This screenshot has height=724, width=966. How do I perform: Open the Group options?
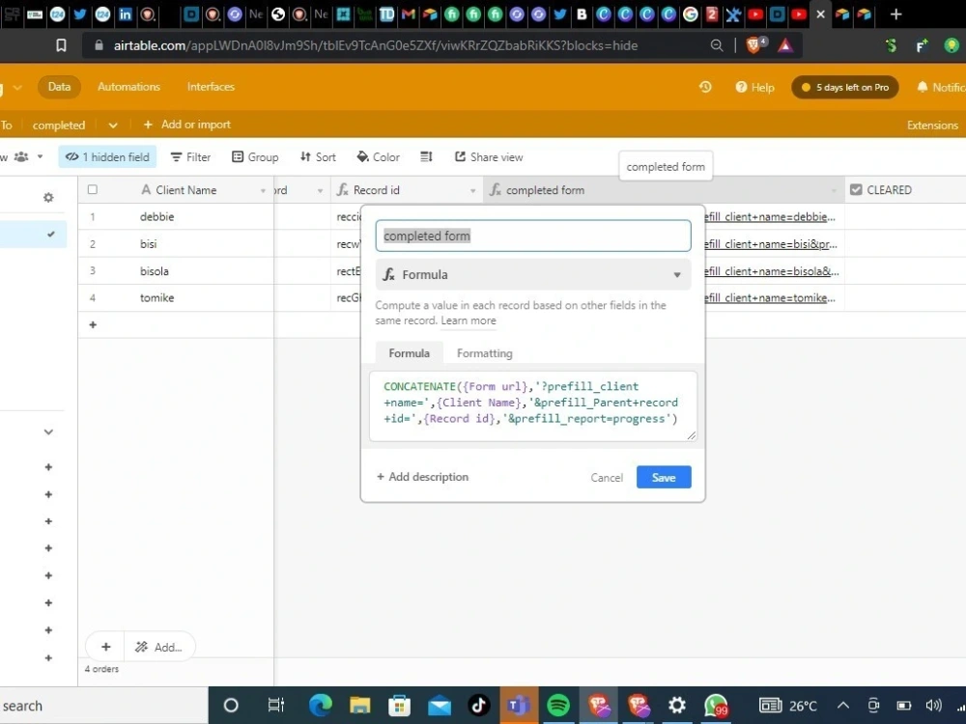click(x=255, y=157)
